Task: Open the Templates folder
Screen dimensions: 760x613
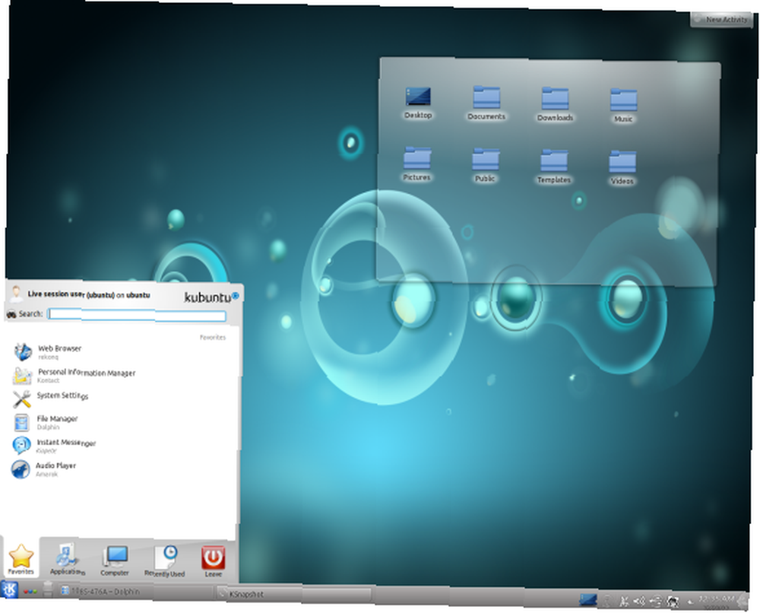Action: 554,167
